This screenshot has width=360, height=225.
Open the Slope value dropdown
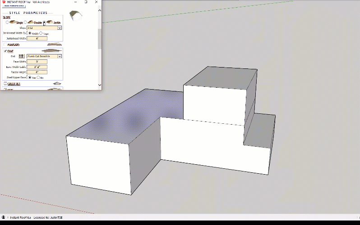point(59,28)
